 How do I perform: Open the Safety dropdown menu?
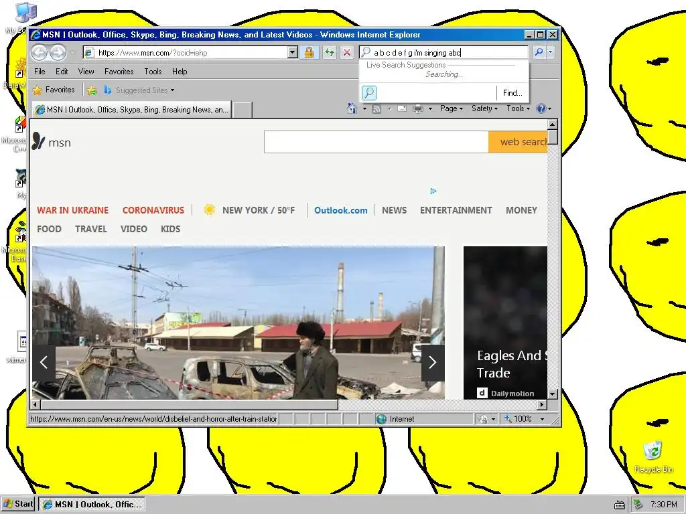(x=484, y=108)
